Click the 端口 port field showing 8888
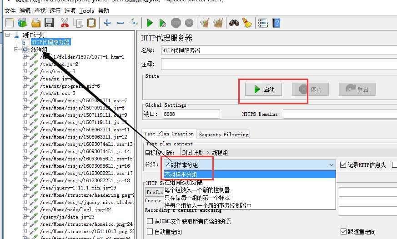 (191, 114)
